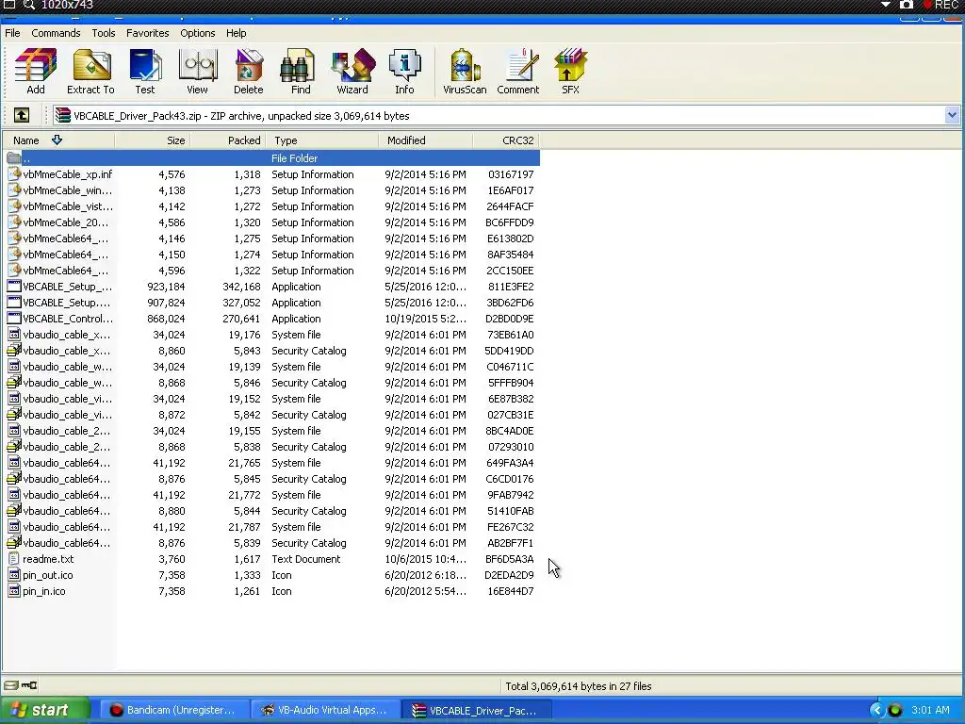Click the Bandicam REC record indicator

[x=941, y=5]
